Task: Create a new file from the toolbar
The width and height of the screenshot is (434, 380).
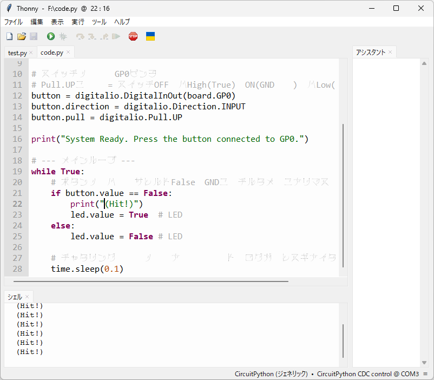Action: pos(9,36)
